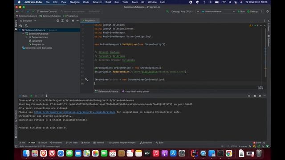Image resolution: width=285 pixels, height=160 pixels.
Task: Open the Build tool window tab
Action: (x=160, y=143)
